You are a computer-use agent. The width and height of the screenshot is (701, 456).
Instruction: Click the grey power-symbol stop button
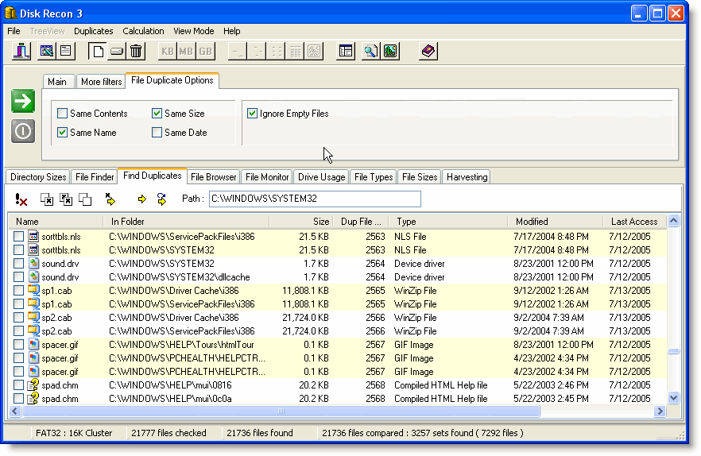(23, 131)
